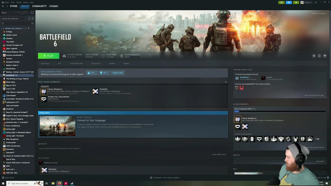Screen dimensions: 331x186
Task: Close the Post-Game Summary panel
Action: (226, 82)
